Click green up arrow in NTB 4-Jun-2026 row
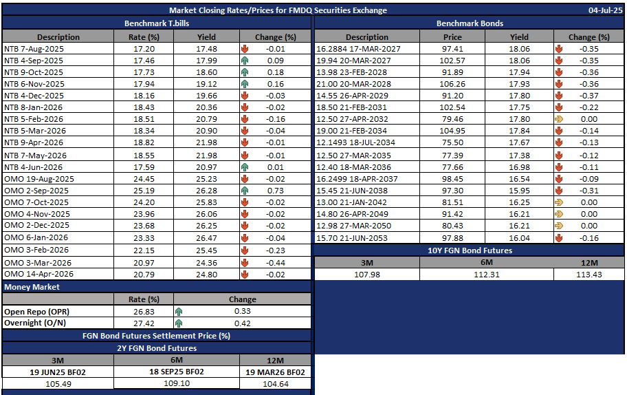This screenshot has width=627, height=395. pos(245,167)
